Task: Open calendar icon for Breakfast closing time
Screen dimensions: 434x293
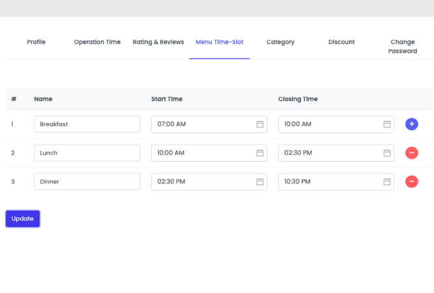Action: (387, 124)
